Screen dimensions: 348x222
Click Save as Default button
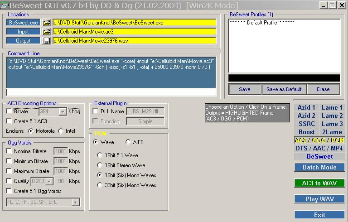click(x=284, y=89)
